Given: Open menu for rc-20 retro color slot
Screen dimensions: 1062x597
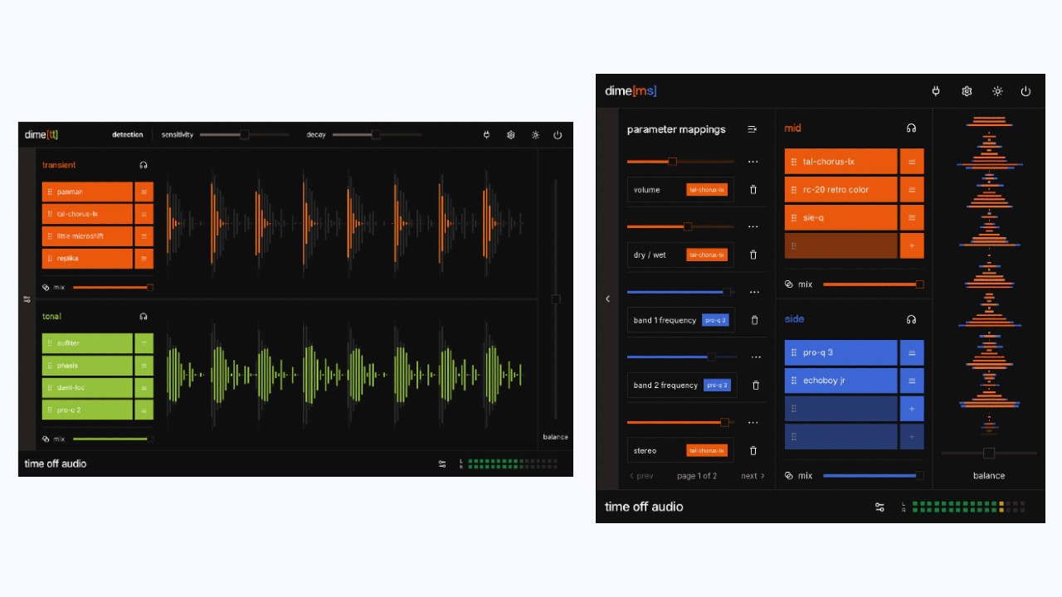Looking at the screenshot, I should (x=912, y=190).
